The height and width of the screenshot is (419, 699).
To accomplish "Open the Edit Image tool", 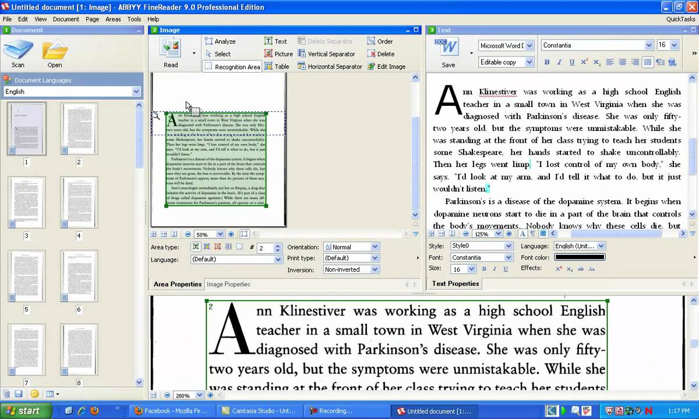I will click(386, 66).
